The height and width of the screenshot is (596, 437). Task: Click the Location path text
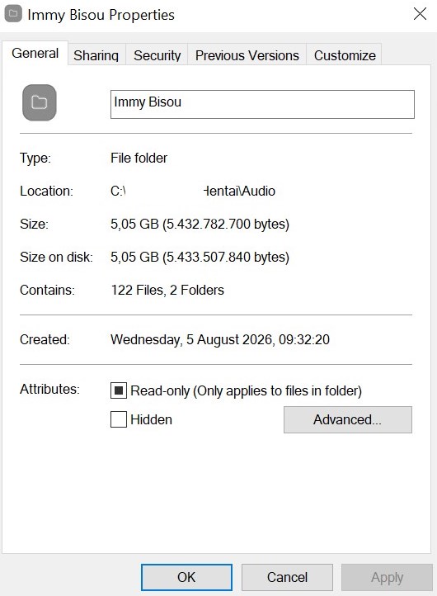[193, 191]
